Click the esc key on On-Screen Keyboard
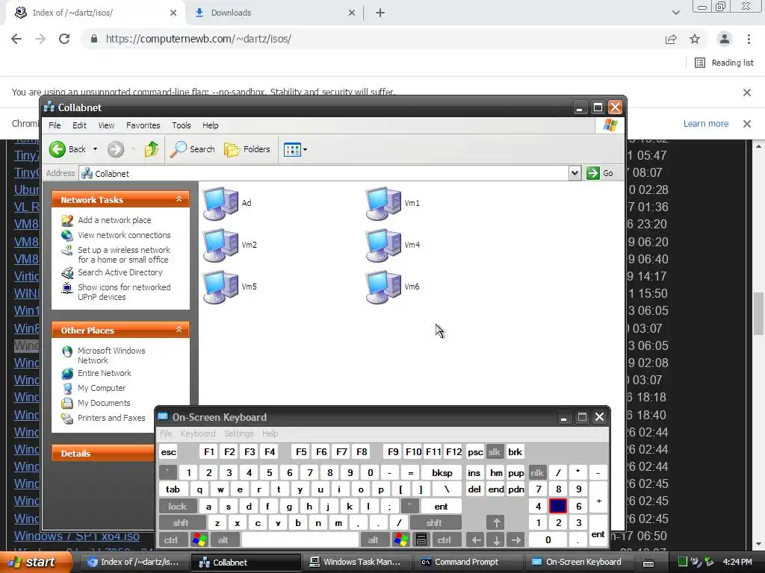The height and width of the screenshot is (573, 765). coord(168,451)
